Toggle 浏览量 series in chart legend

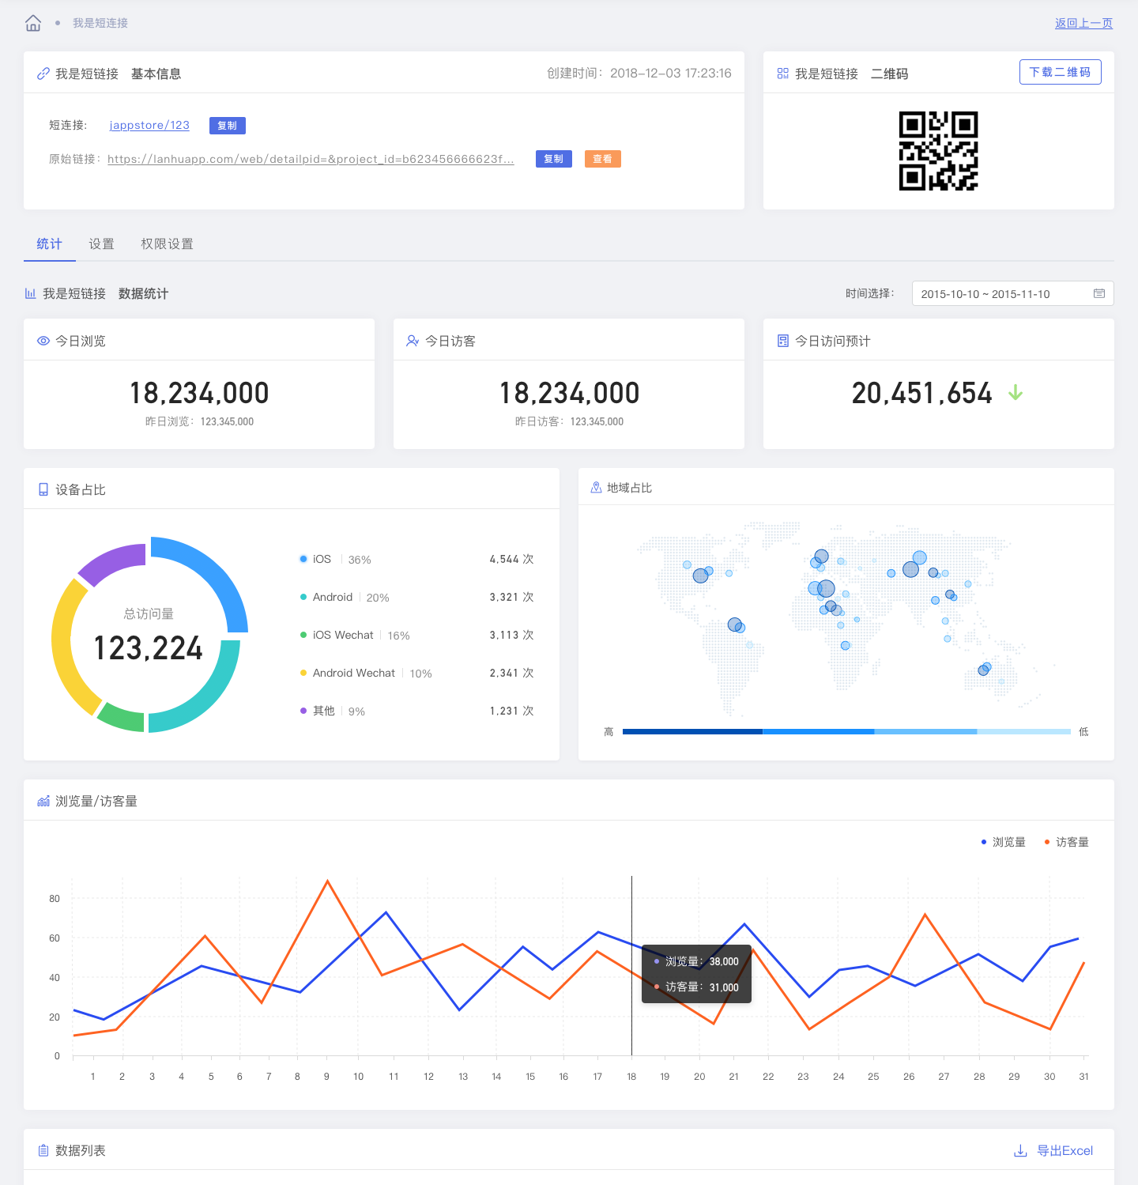point(1003,842)
